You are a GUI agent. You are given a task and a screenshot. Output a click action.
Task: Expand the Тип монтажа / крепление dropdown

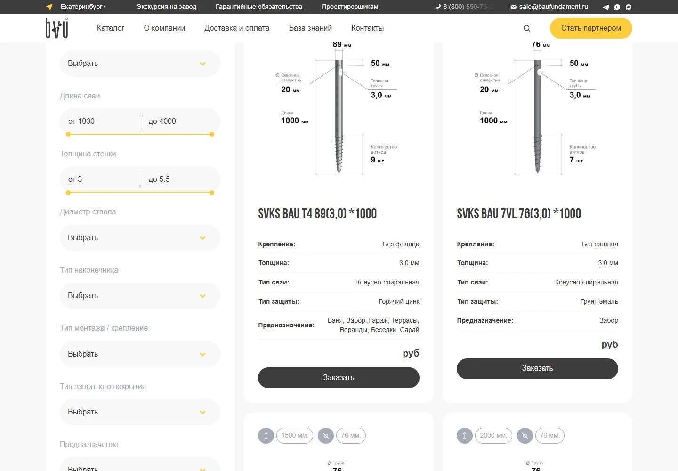point(140,354)
